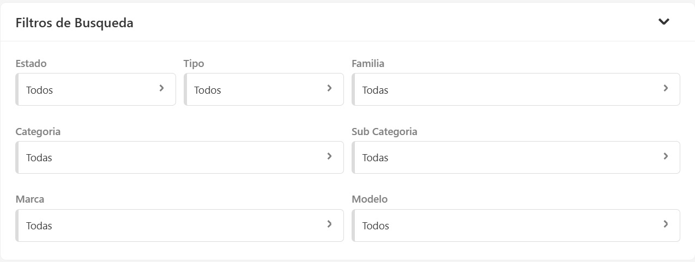Open the Tipo dropdown showing Todos
This screenshot has height=262, width=695.
point(256,90)
